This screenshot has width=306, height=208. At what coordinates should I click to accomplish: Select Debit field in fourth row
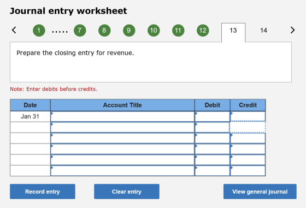[x=213, y=149]
